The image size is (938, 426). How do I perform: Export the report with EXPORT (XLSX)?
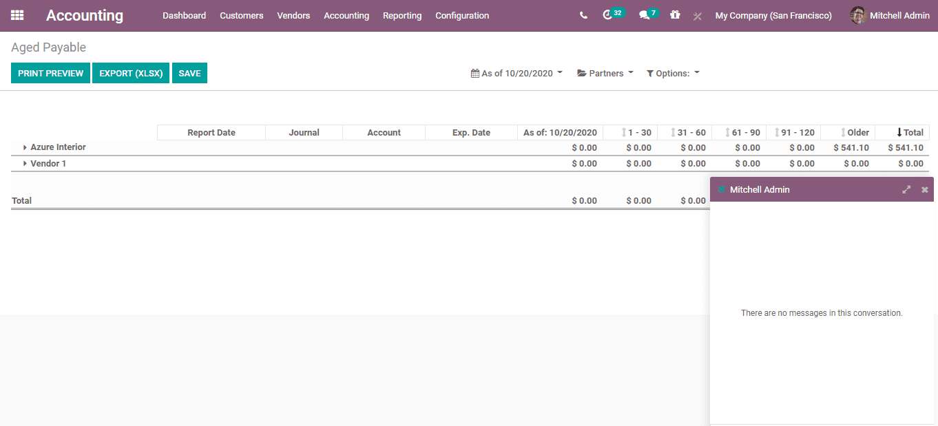pos(130,73)
